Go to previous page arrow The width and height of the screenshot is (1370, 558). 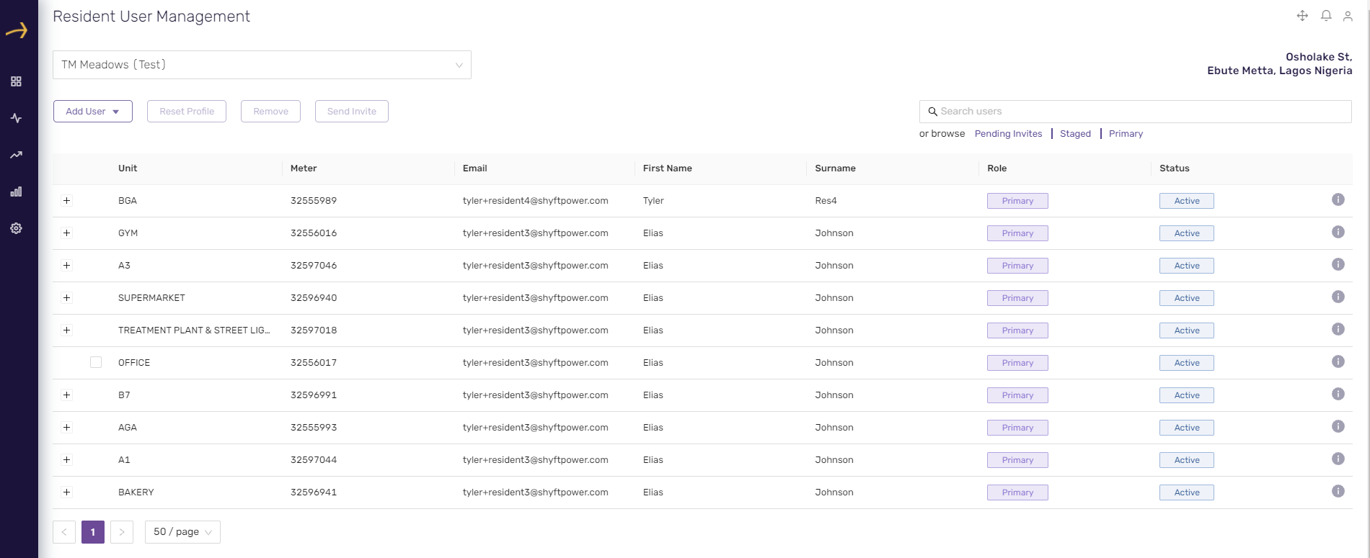pos(64,532)
